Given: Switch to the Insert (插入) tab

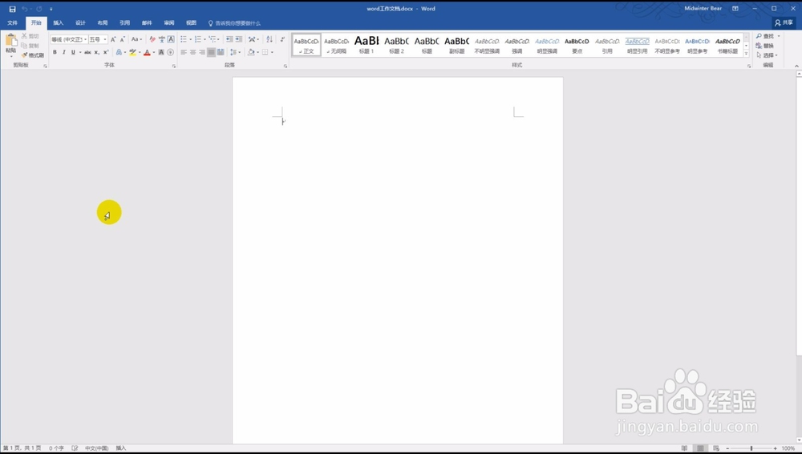Looking at the screenshot, I should tap(59, 23).
